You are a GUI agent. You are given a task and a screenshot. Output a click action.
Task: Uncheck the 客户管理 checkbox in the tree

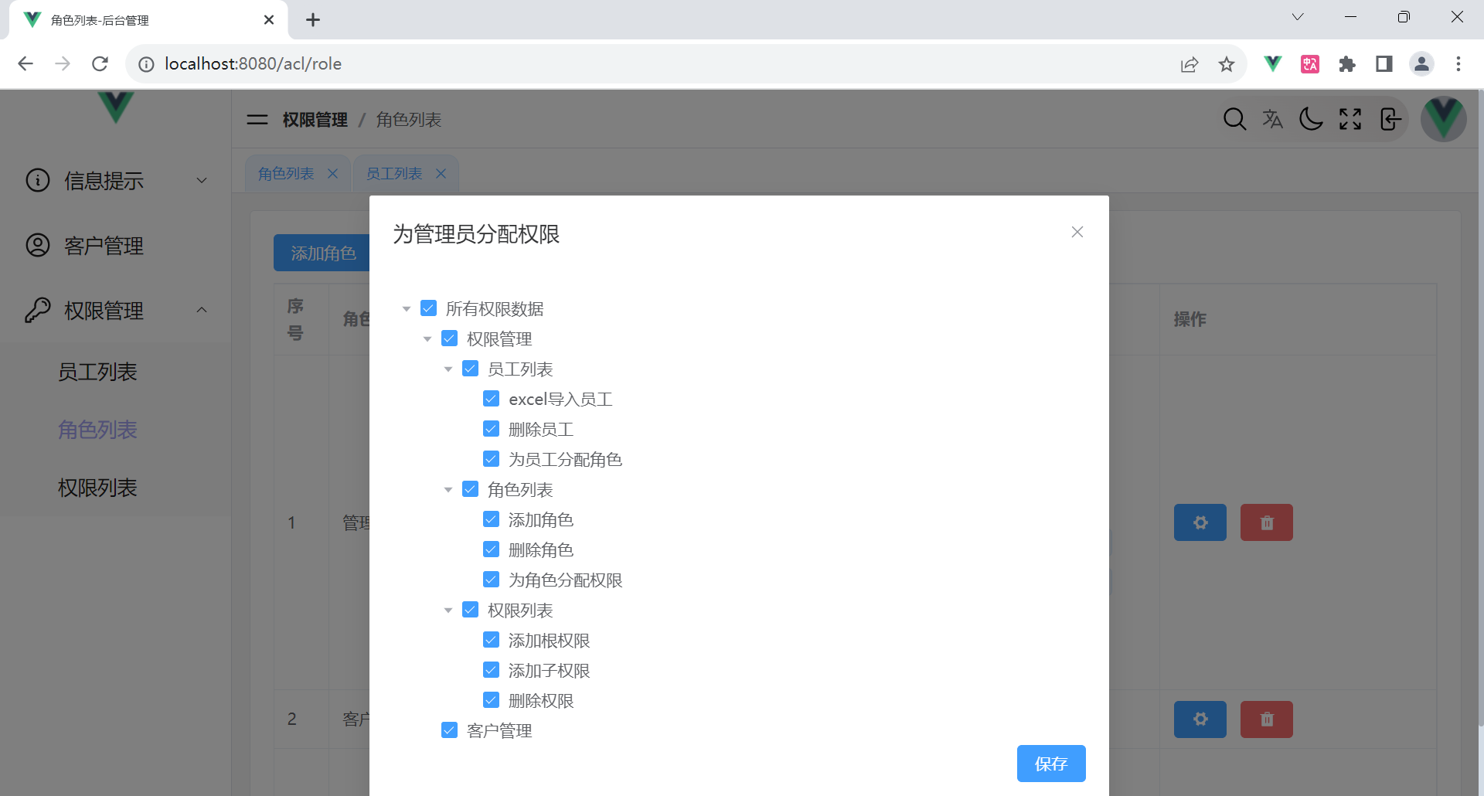[449, 730]
